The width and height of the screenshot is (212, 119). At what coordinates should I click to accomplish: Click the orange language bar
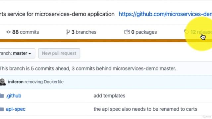[x=106, y=41]
